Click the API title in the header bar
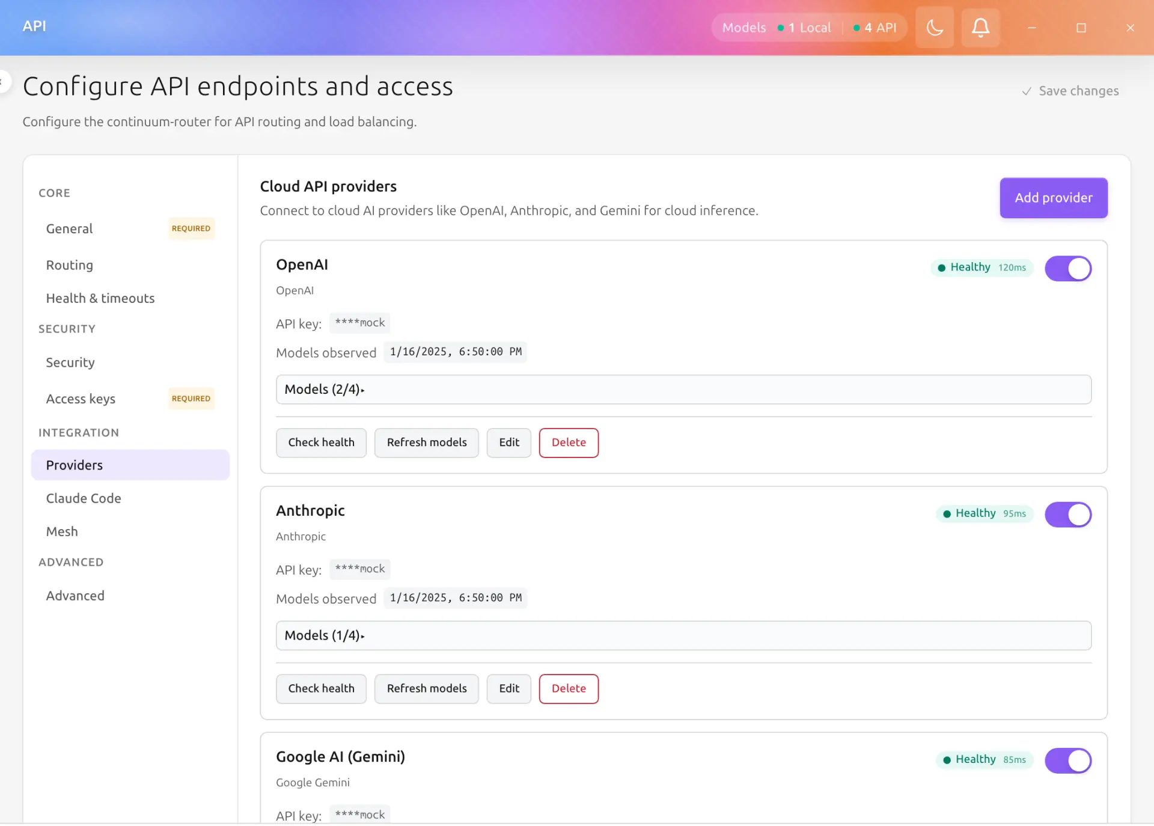Image resolution: width=1154 pixels, height=826 pixels. [x=34, y=26]
